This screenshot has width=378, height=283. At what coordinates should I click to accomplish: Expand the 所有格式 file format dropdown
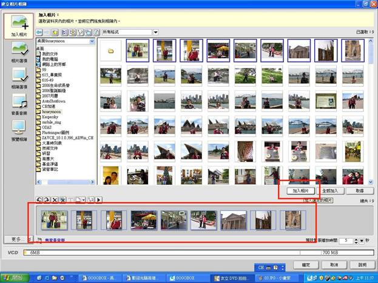(x=155, y=32)
